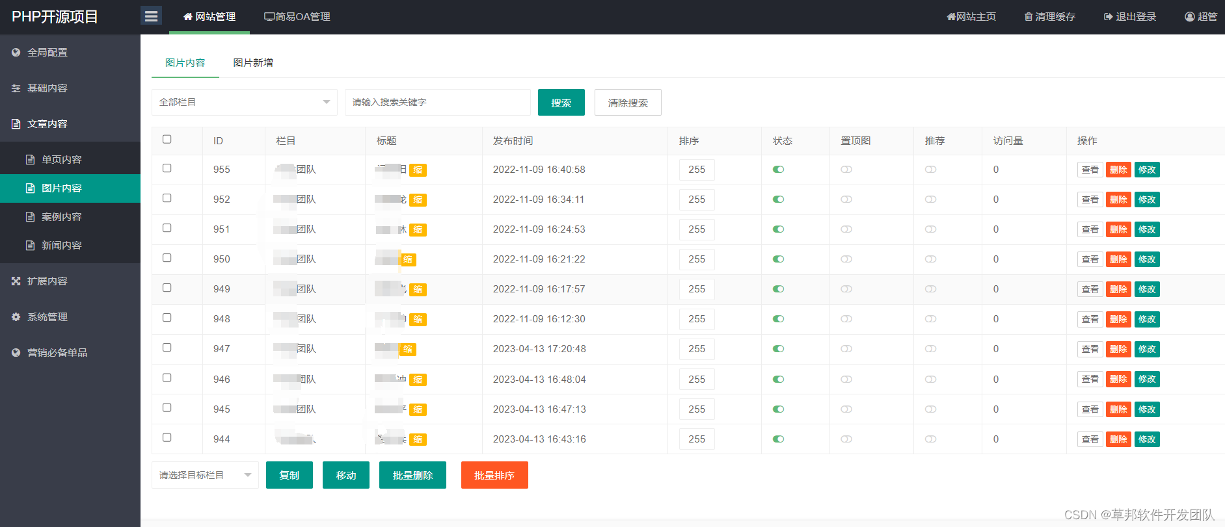Click the puzzle icon beside 扩展内容
Screen dimensions: 1225x527
point(16,281)
